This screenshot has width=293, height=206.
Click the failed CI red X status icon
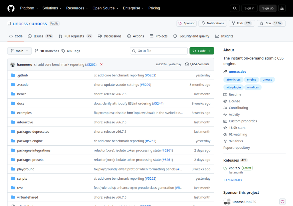click(101, 64)
